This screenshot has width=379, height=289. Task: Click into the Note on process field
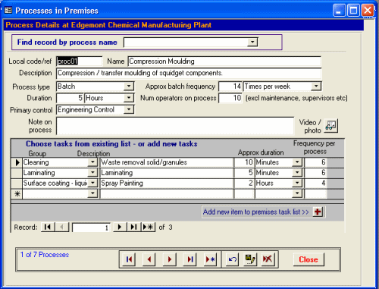pyautogui.click(x=175, y=126)
